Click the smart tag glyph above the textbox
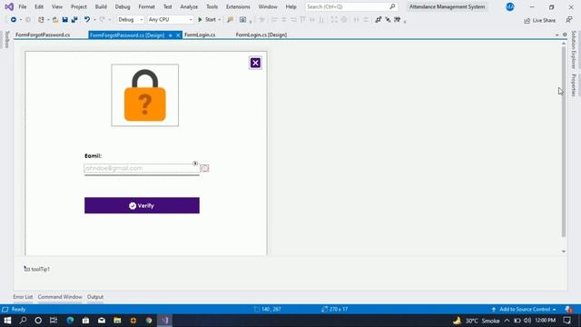Image resolution: width=581 pixels, height=327 pixels. click(195, 163)
